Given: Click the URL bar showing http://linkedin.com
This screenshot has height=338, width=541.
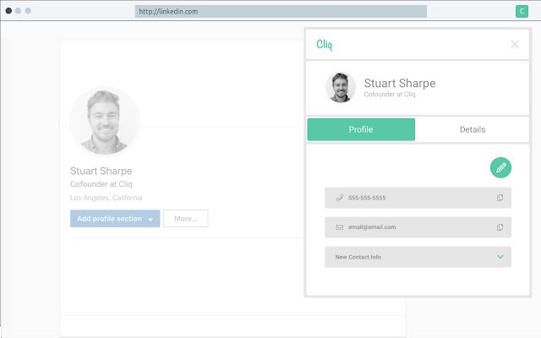Looking at the screenshot, I should [281, 11].
